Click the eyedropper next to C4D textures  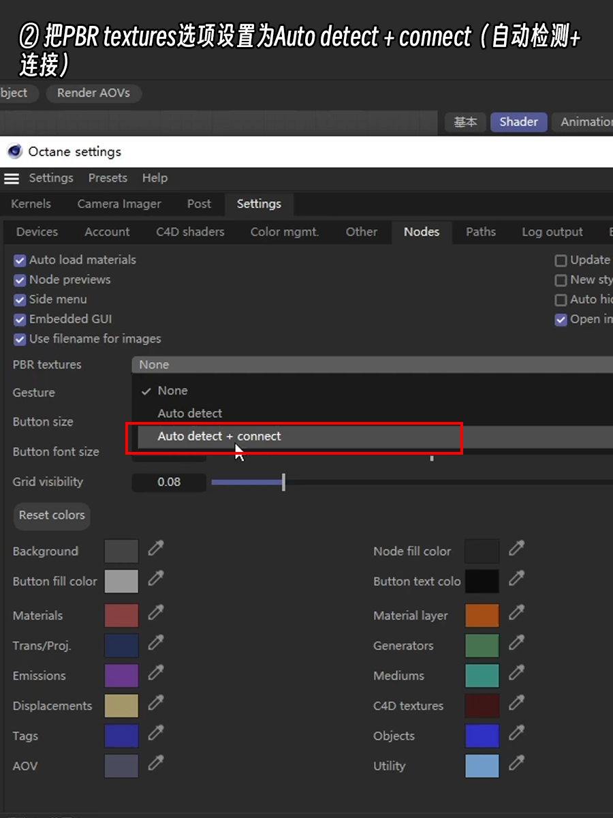(x=517, y=703)
